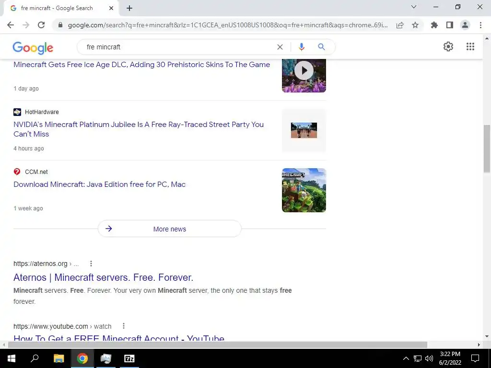Open options menu for youtube.com result
Screen dimensions: 491x368
coord(124,326)
